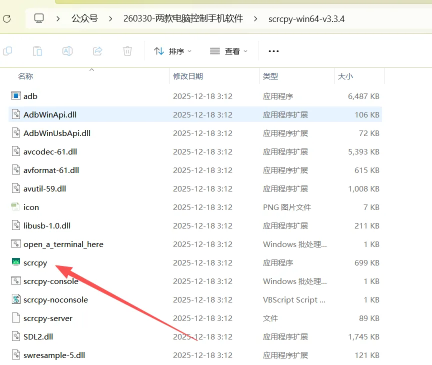432x365 pixels.
Task: Select the file name SDL2.dll
Action: (x=38, y=336)
